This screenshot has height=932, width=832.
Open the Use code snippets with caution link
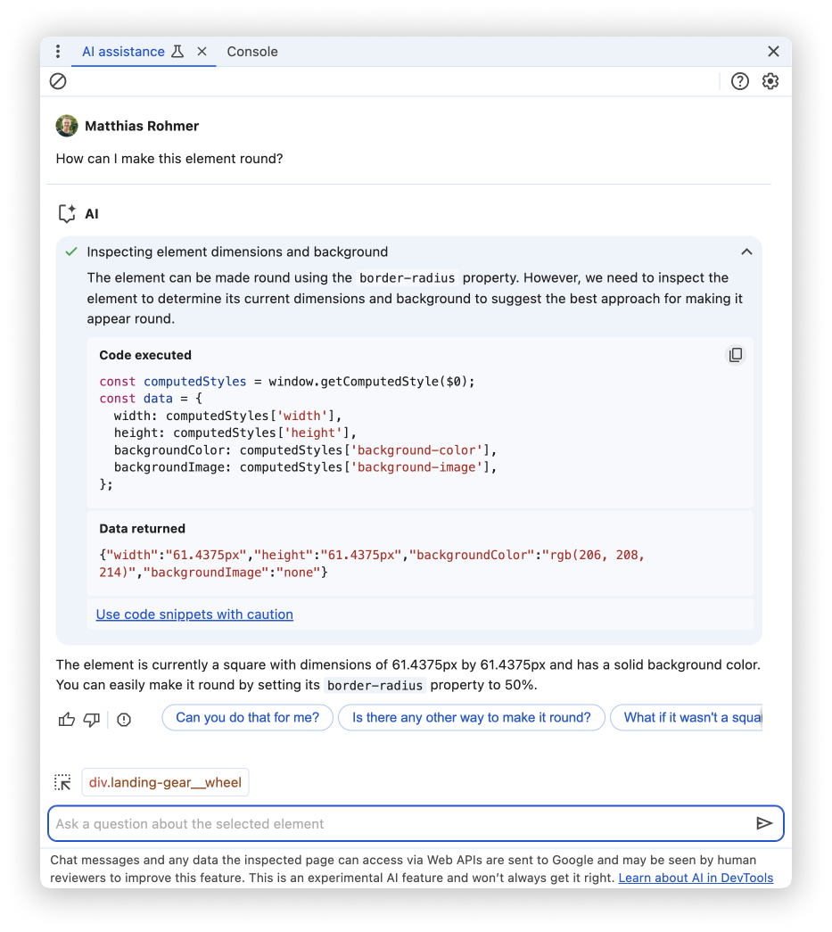tap(194, 614)
